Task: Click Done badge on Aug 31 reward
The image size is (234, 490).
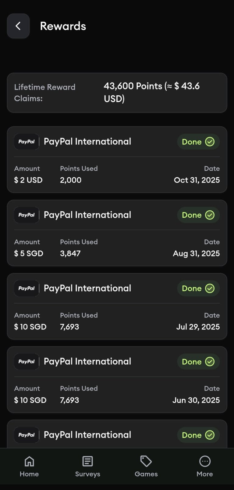Action: 198,215
